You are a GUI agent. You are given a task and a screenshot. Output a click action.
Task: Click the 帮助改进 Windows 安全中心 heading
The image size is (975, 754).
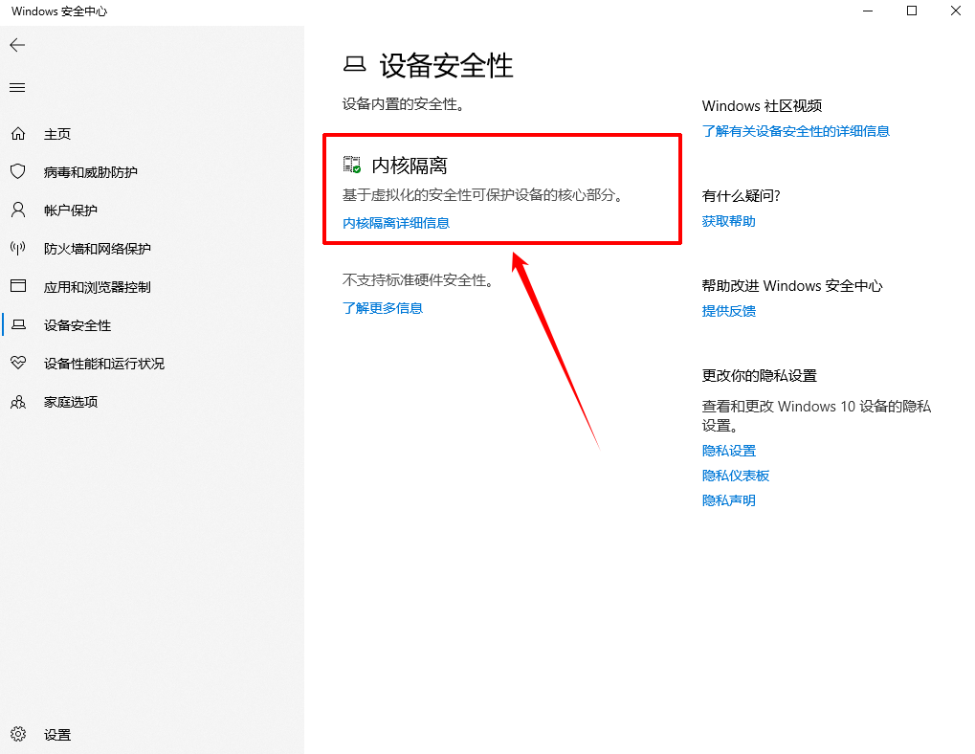pos(792,286)
